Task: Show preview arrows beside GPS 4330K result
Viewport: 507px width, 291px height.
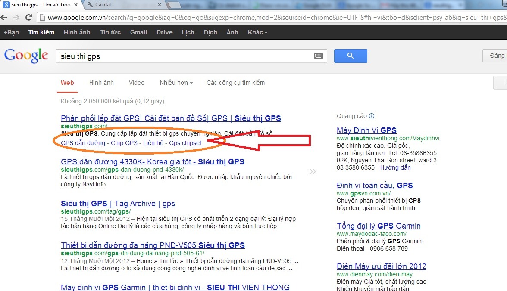Action: [x=312, y=171]
